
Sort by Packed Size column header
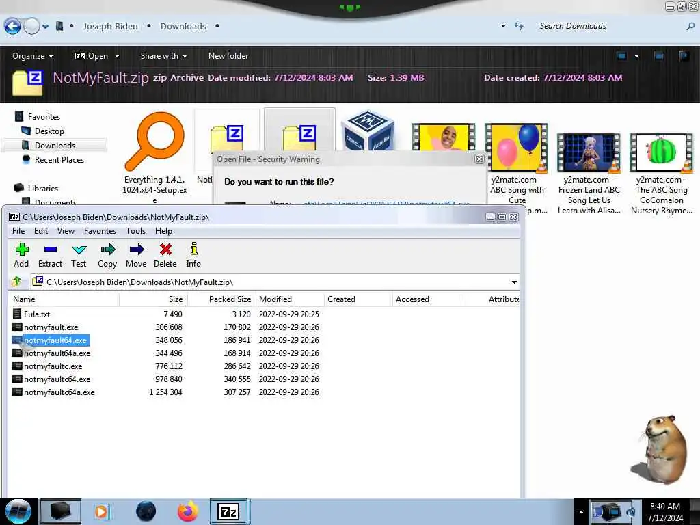point(222,299)
